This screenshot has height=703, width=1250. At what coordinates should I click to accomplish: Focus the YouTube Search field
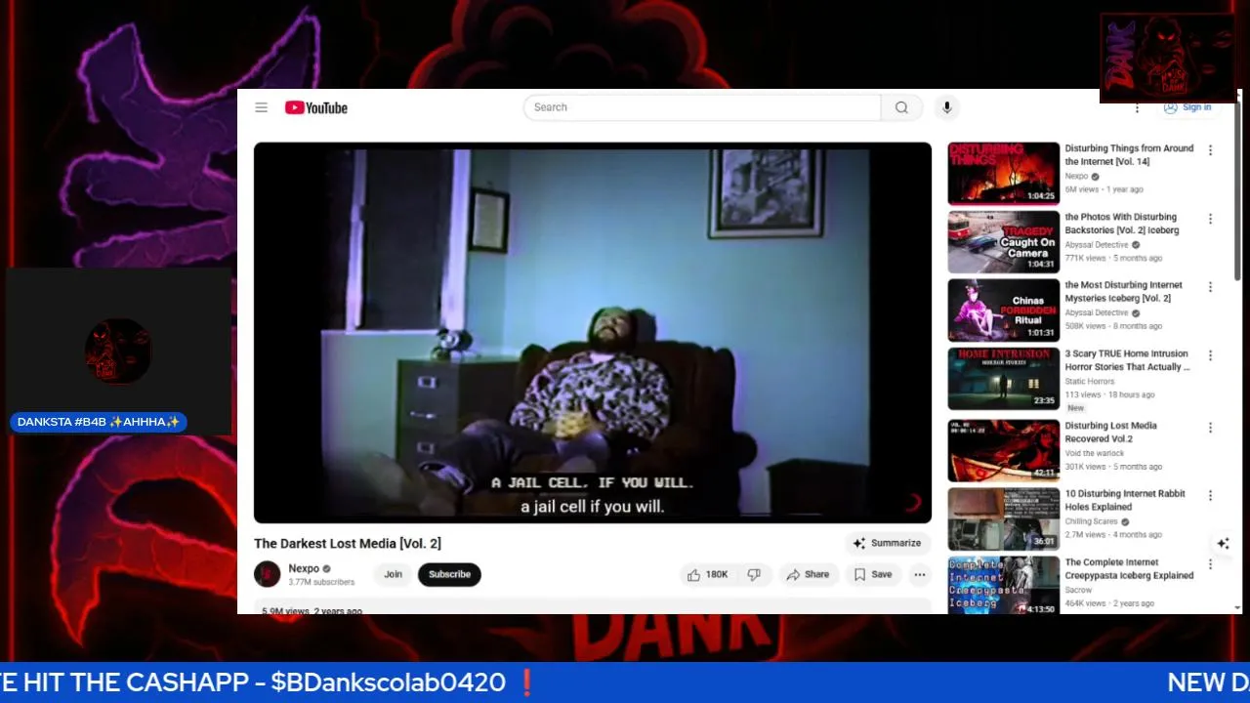[702, 107]
